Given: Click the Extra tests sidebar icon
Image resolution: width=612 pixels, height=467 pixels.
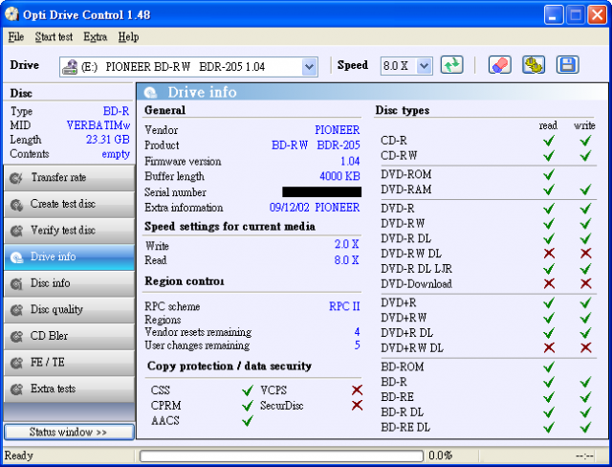Looking at the screenshot, I should tap(16, 389).
